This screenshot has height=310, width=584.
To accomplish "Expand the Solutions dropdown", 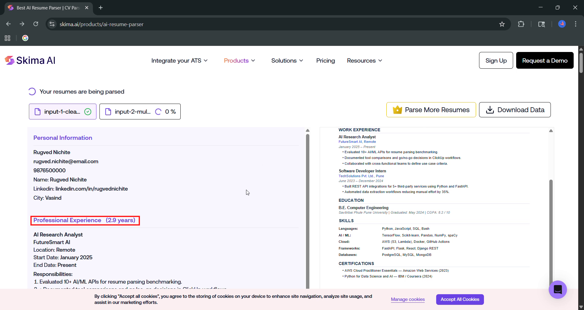I will (x=287, y=60).
